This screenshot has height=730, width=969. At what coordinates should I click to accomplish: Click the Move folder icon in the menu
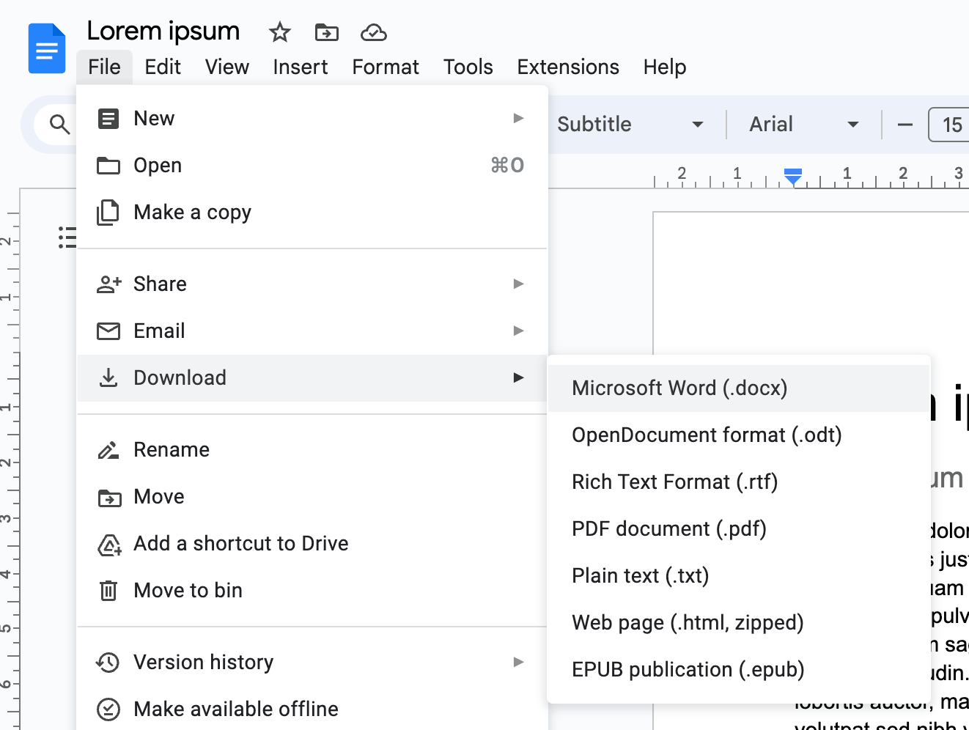tap(109, 498)
